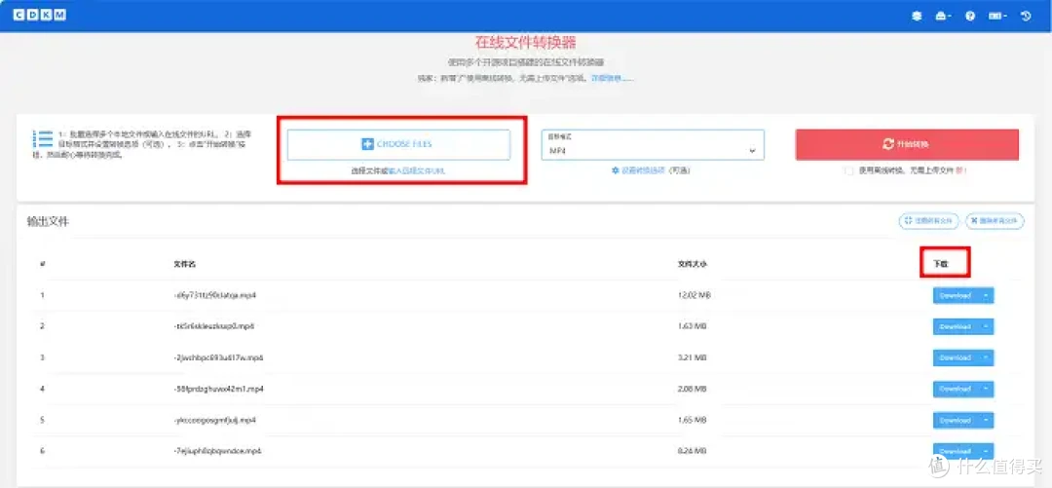The image size is (1052, 488).
Task: Click the red start conversion button
Action: pos(907,144)
